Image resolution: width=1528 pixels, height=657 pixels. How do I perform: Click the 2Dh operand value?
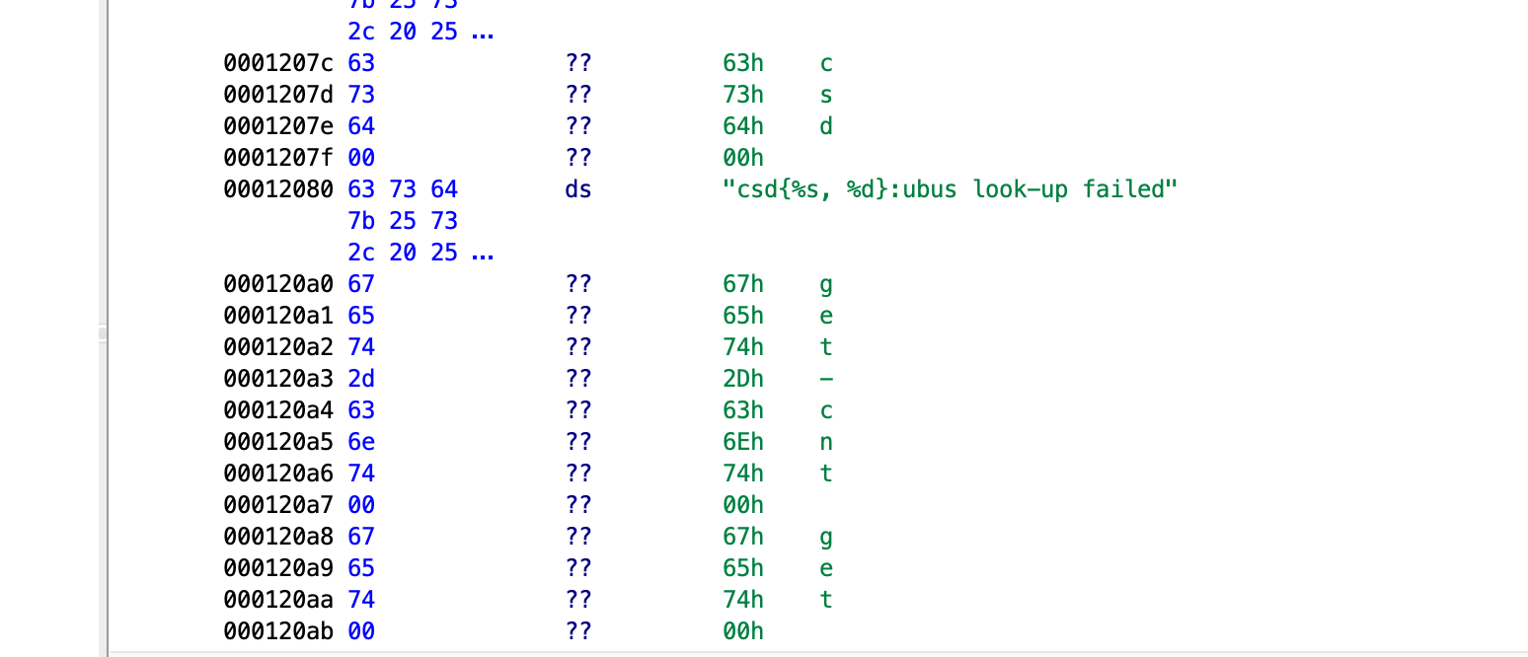[x=743, y=379]
